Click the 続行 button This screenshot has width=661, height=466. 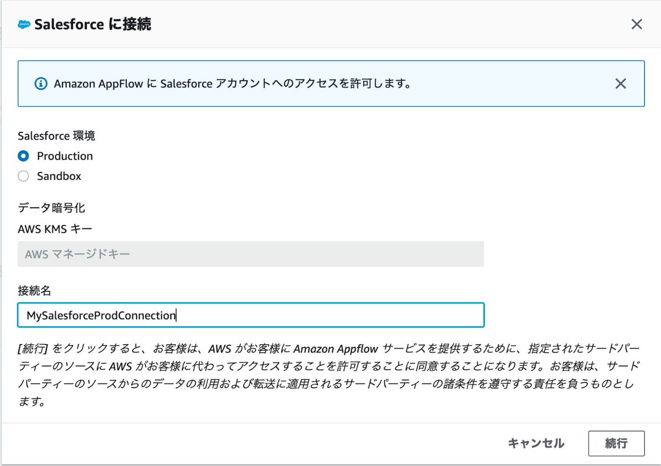click(x=616, y=443)
